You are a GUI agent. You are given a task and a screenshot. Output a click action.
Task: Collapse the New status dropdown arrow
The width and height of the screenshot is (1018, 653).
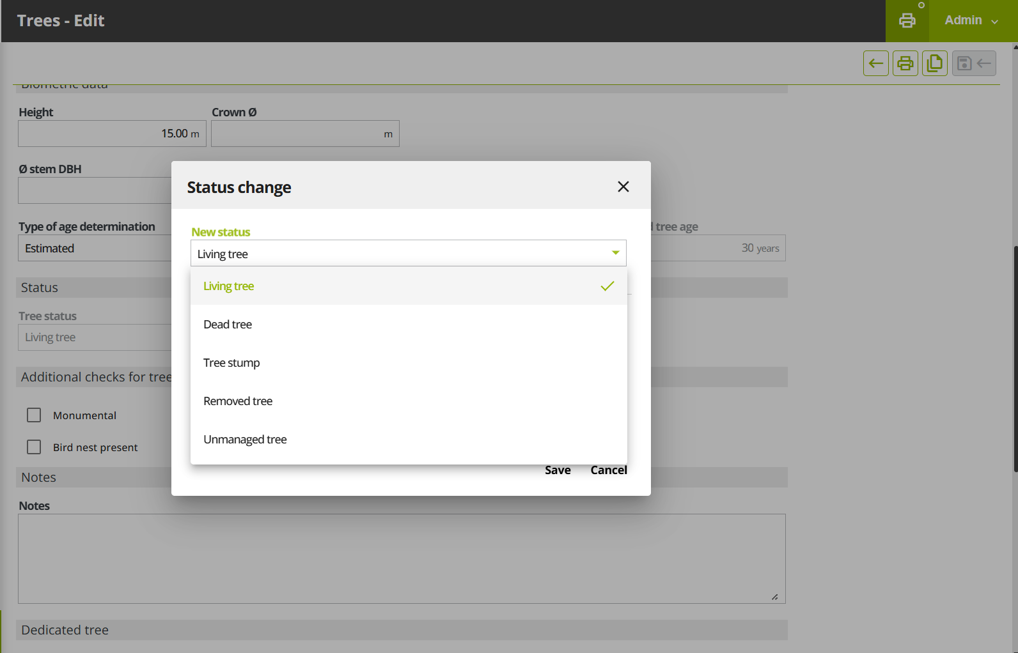[x=615, y=253]
